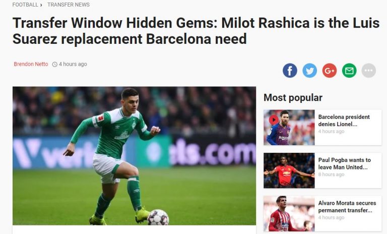387x234 pixels.
Task: Click the Paul Pogba thumbnail image
Action: (x=289, y=170)
